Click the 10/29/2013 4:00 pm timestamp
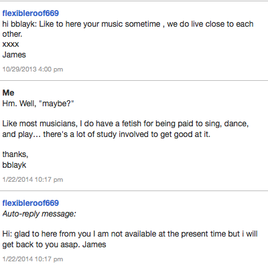Viewport: 268px width, 270px height. tap(33, 70)
